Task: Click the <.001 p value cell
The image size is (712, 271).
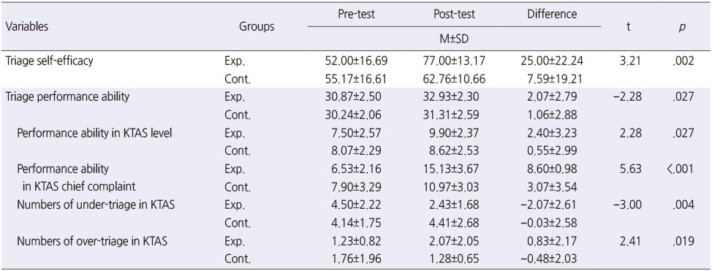Action: [679, 169]
